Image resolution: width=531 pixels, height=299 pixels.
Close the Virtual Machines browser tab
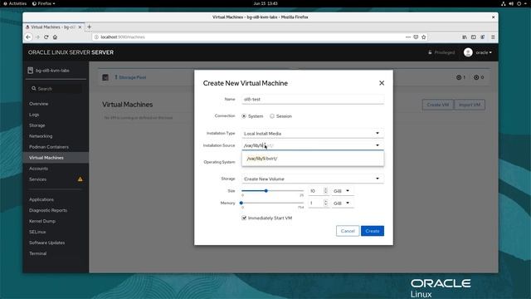[80, 27]
